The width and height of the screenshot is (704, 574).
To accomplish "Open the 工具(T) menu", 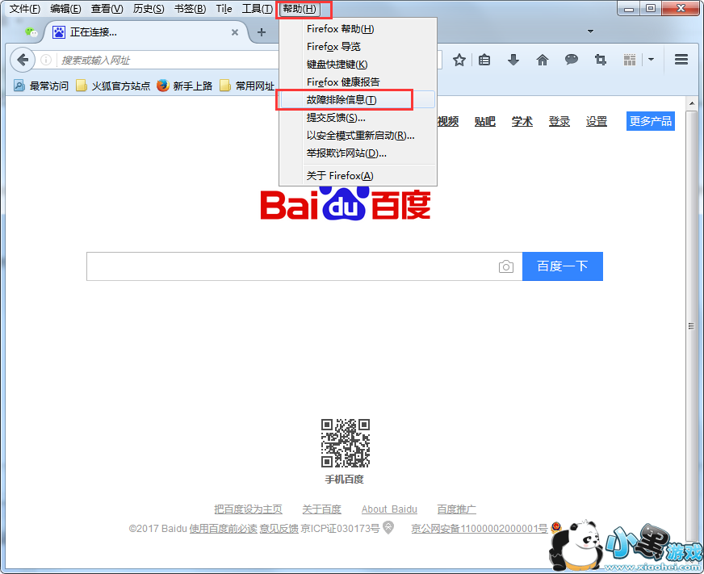I will [258, 9].
